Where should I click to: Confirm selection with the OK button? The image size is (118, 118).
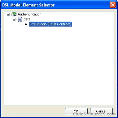coord(76,111)
